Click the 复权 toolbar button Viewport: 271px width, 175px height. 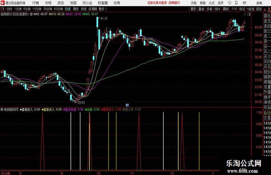click(193, 9)
